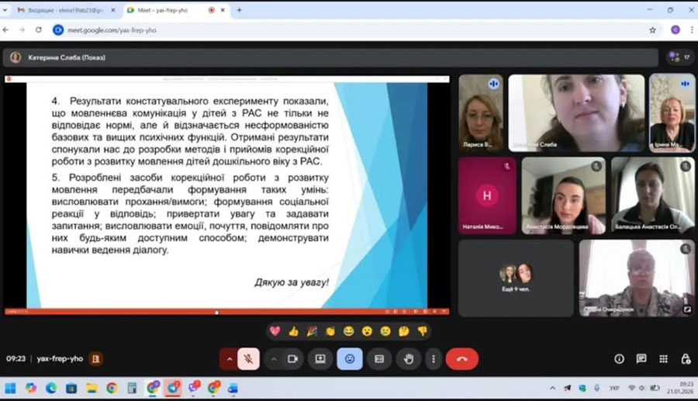This screenshot has width=698, height=401.
Task: Open a new browser tab
Action: (239, 10)
